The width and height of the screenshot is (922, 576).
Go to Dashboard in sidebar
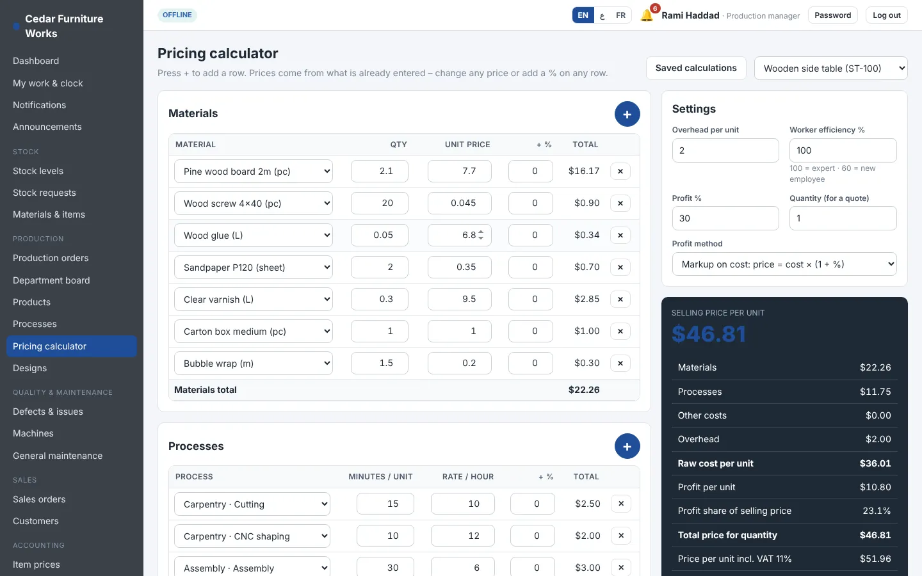click(x=72, y=61)
